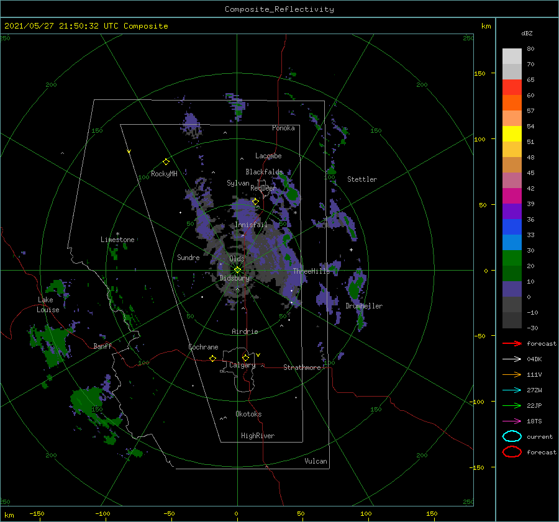
Task: Click the Calgary city label
Action: [x=242, y=365]
